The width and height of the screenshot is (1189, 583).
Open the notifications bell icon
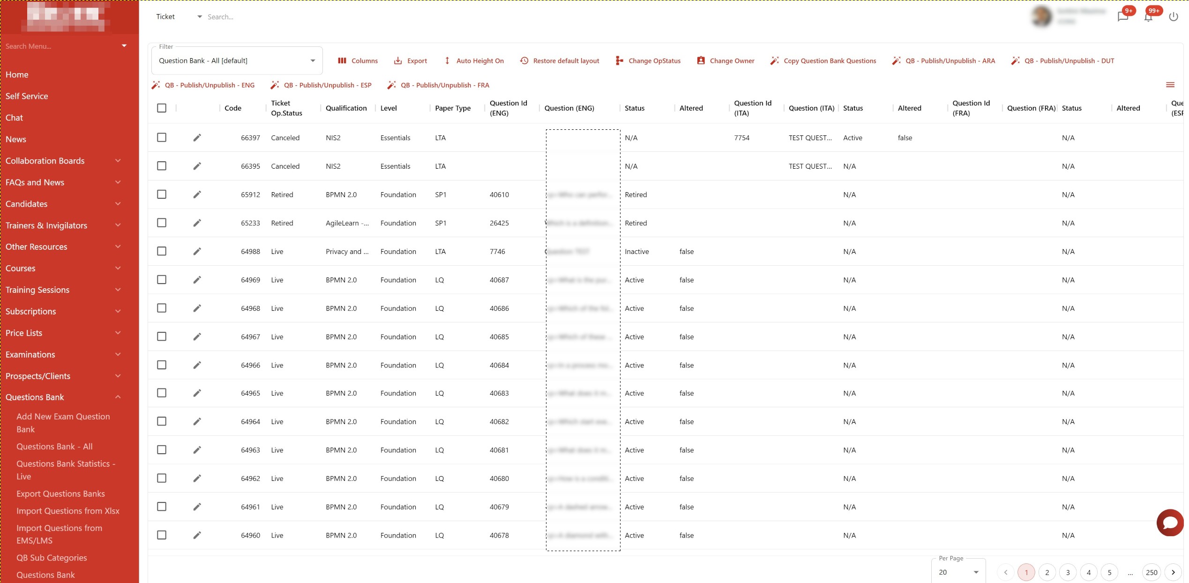point(1148,17)
